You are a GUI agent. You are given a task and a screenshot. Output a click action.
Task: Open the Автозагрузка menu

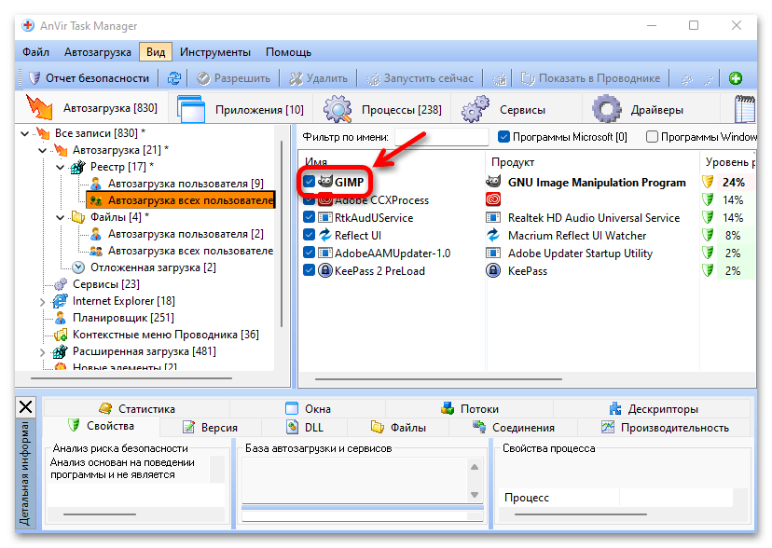[x=98, y=51]
